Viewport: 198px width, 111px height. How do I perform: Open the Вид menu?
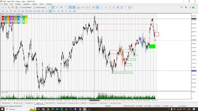click(11, 4)
